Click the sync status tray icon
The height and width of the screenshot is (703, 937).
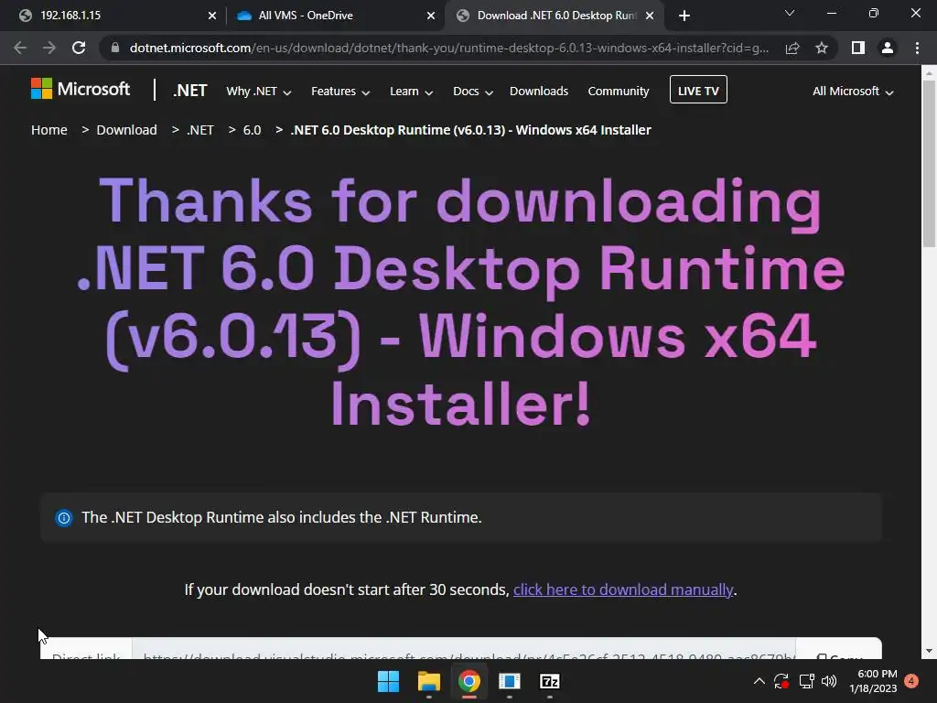pyautogui.click(x=781, y=681)
